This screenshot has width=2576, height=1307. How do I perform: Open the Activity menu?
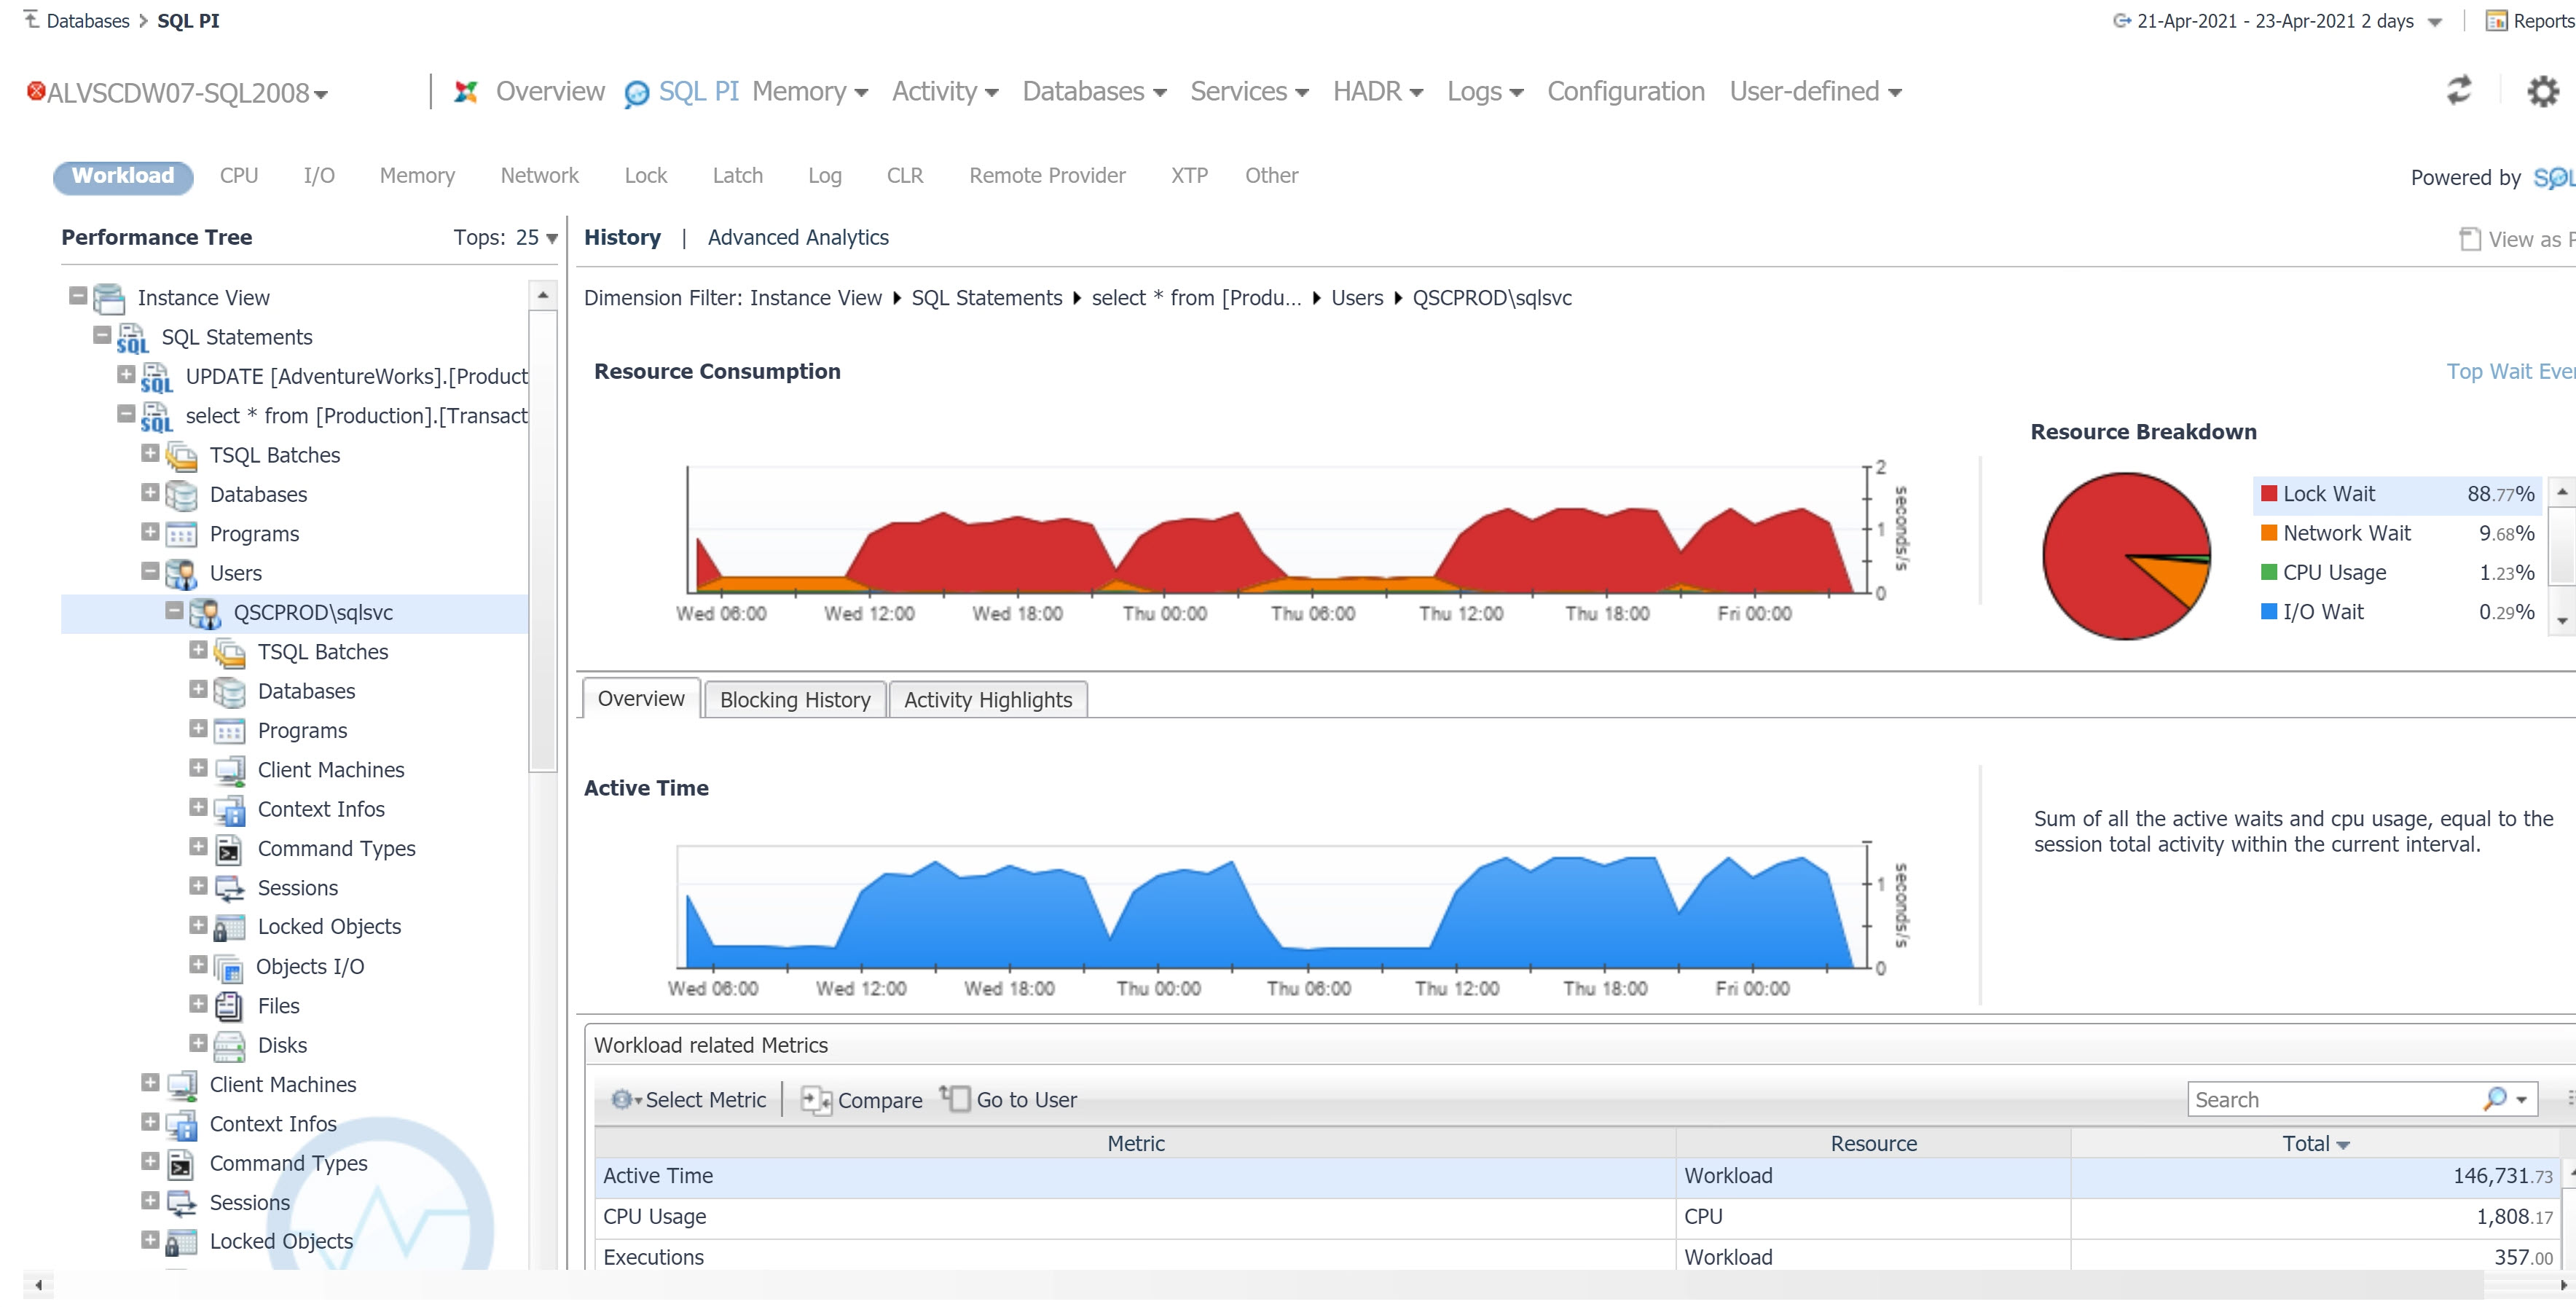945,92
